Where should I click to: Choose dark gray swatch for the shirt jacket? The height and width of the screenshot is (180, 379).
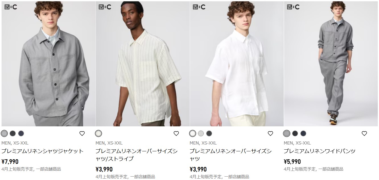13,133
